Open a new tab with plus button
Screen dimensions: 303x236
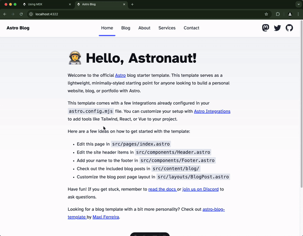(132, 4)
